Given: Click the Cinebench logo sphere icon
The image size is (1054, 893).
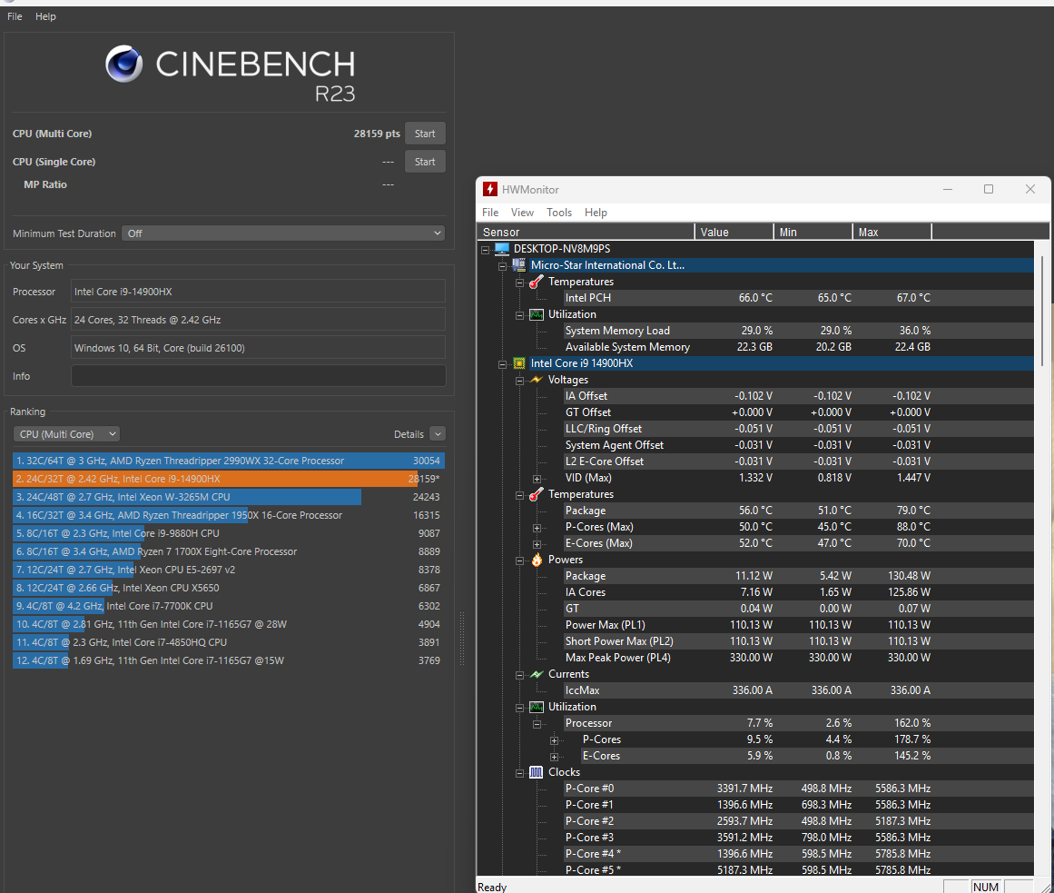Looking at the screenshot, I should (x=124, y=64).
